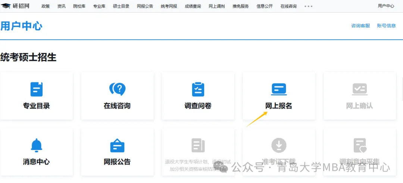Image resolution: width=403 pixels, height=183 pixels.
Task: Open the 账号信息 link
Action: coord(386,26)
